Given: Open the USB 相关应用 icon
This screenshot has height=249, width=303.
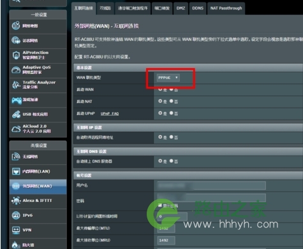Looking at the screenshot, I should pyautogui.click(x=16, y=114).
